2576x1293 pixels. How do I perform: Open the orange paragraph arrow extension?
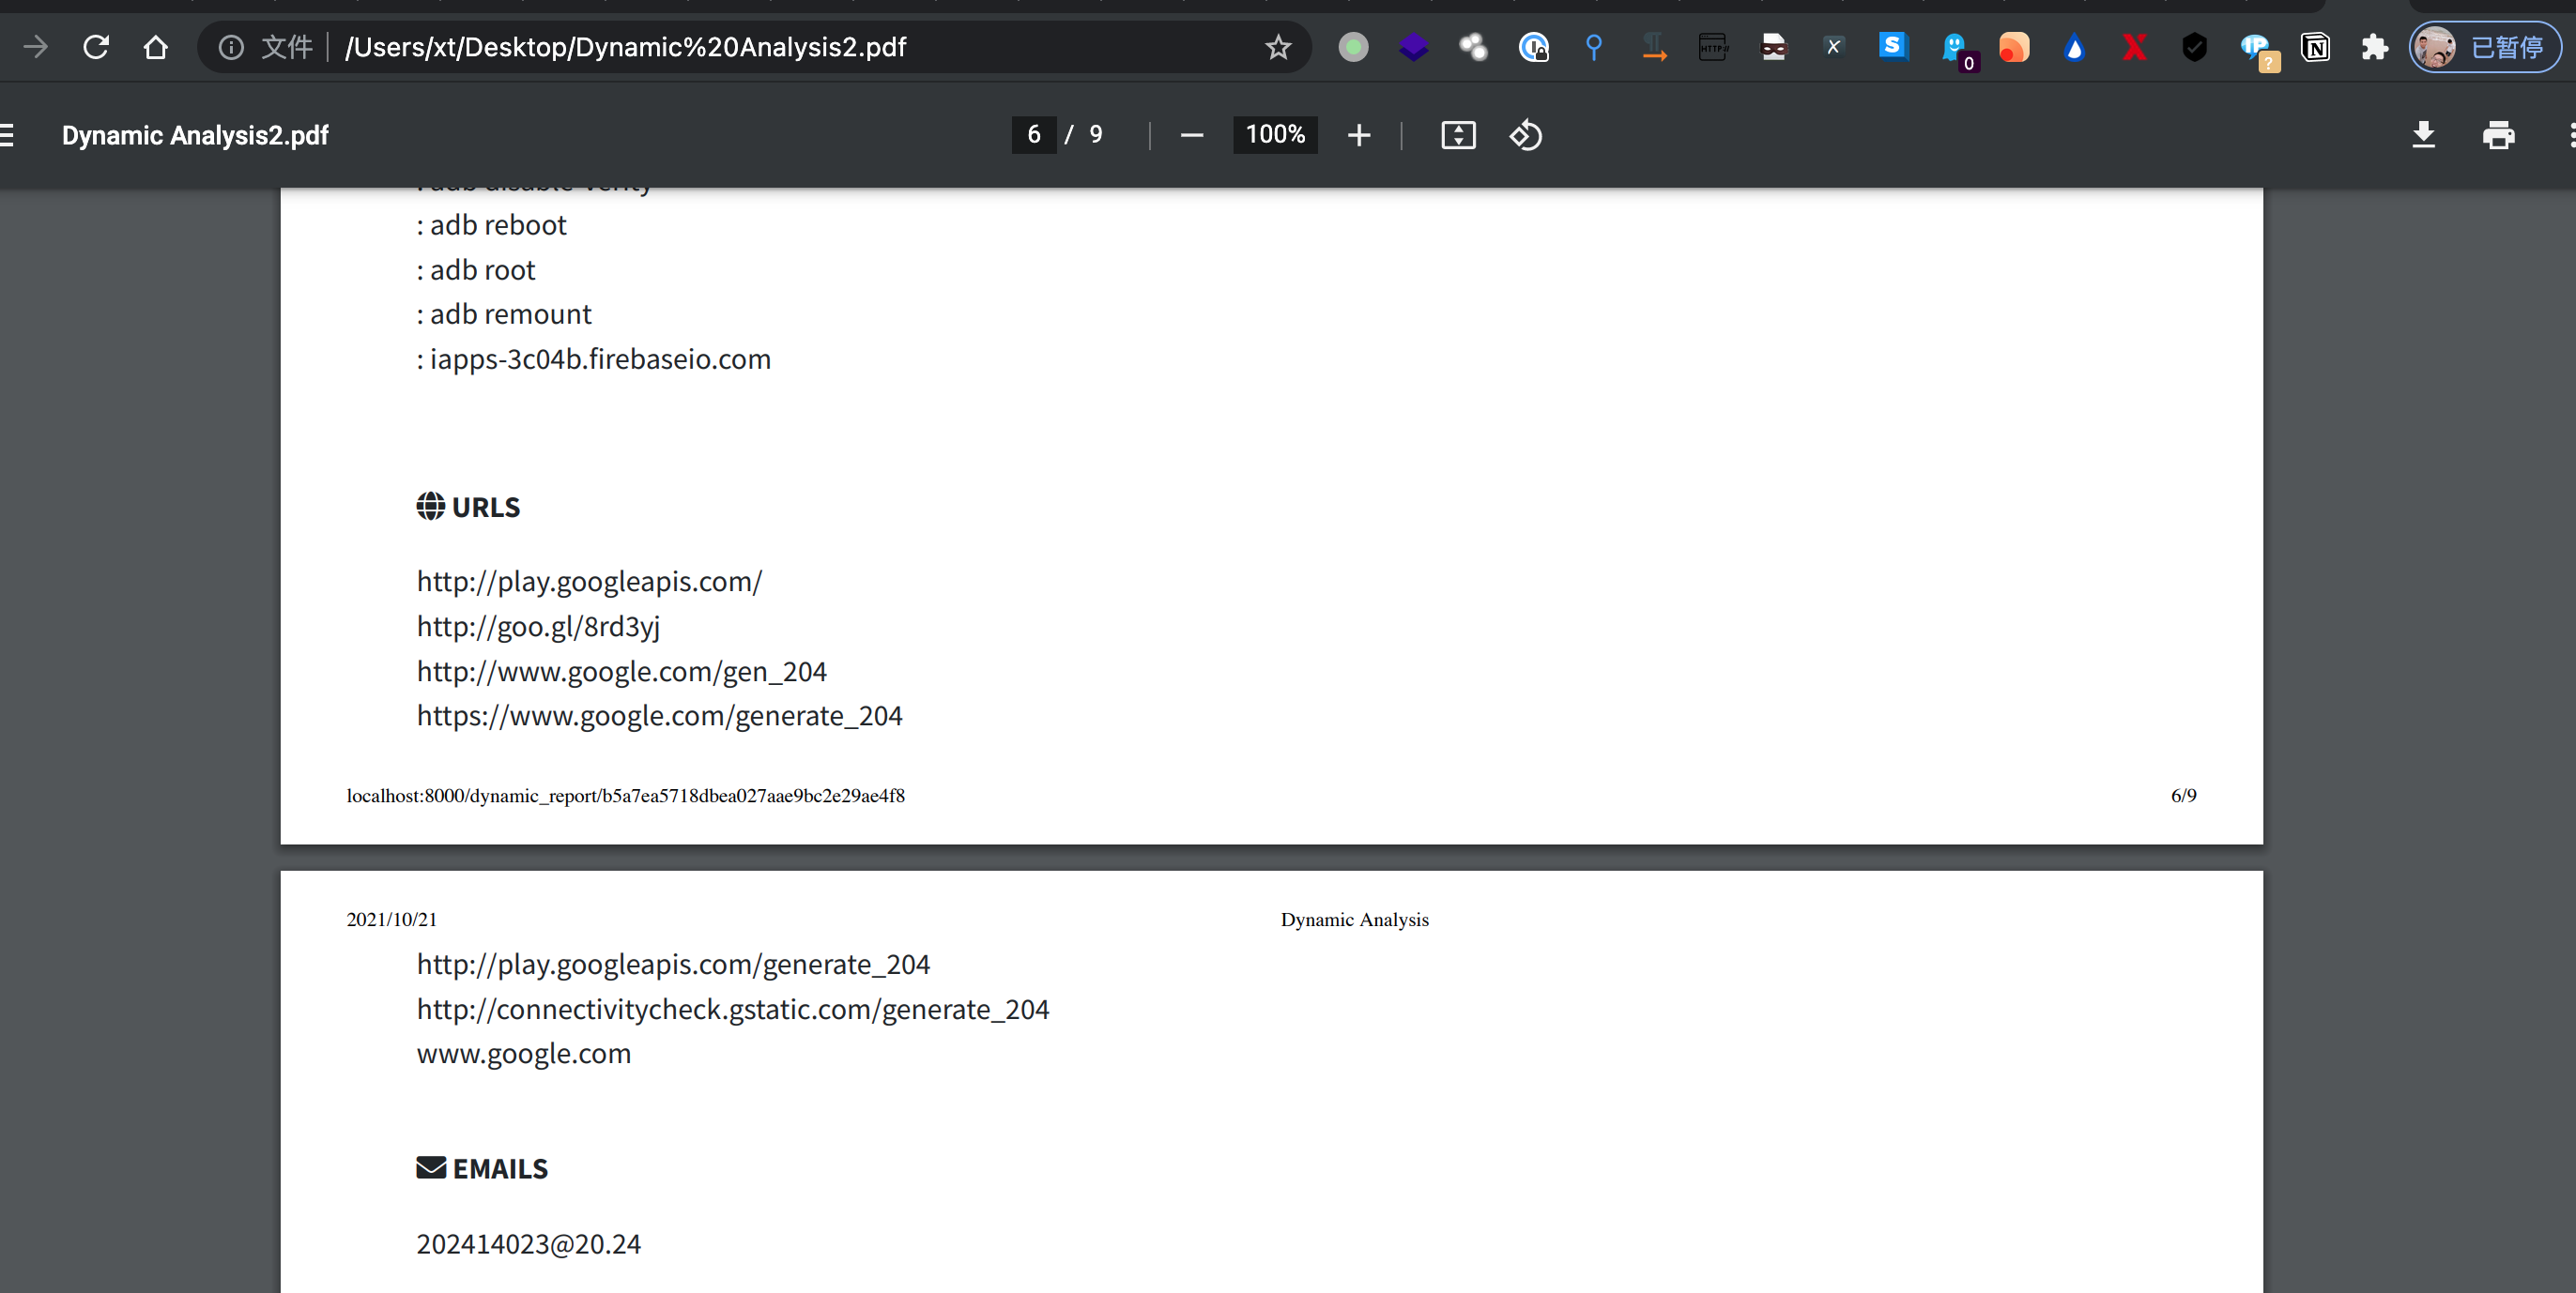tap(1654, 47)
